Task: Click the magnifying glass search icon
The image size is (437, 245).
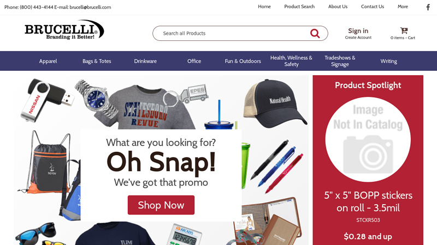Action: tap(315, 33)
